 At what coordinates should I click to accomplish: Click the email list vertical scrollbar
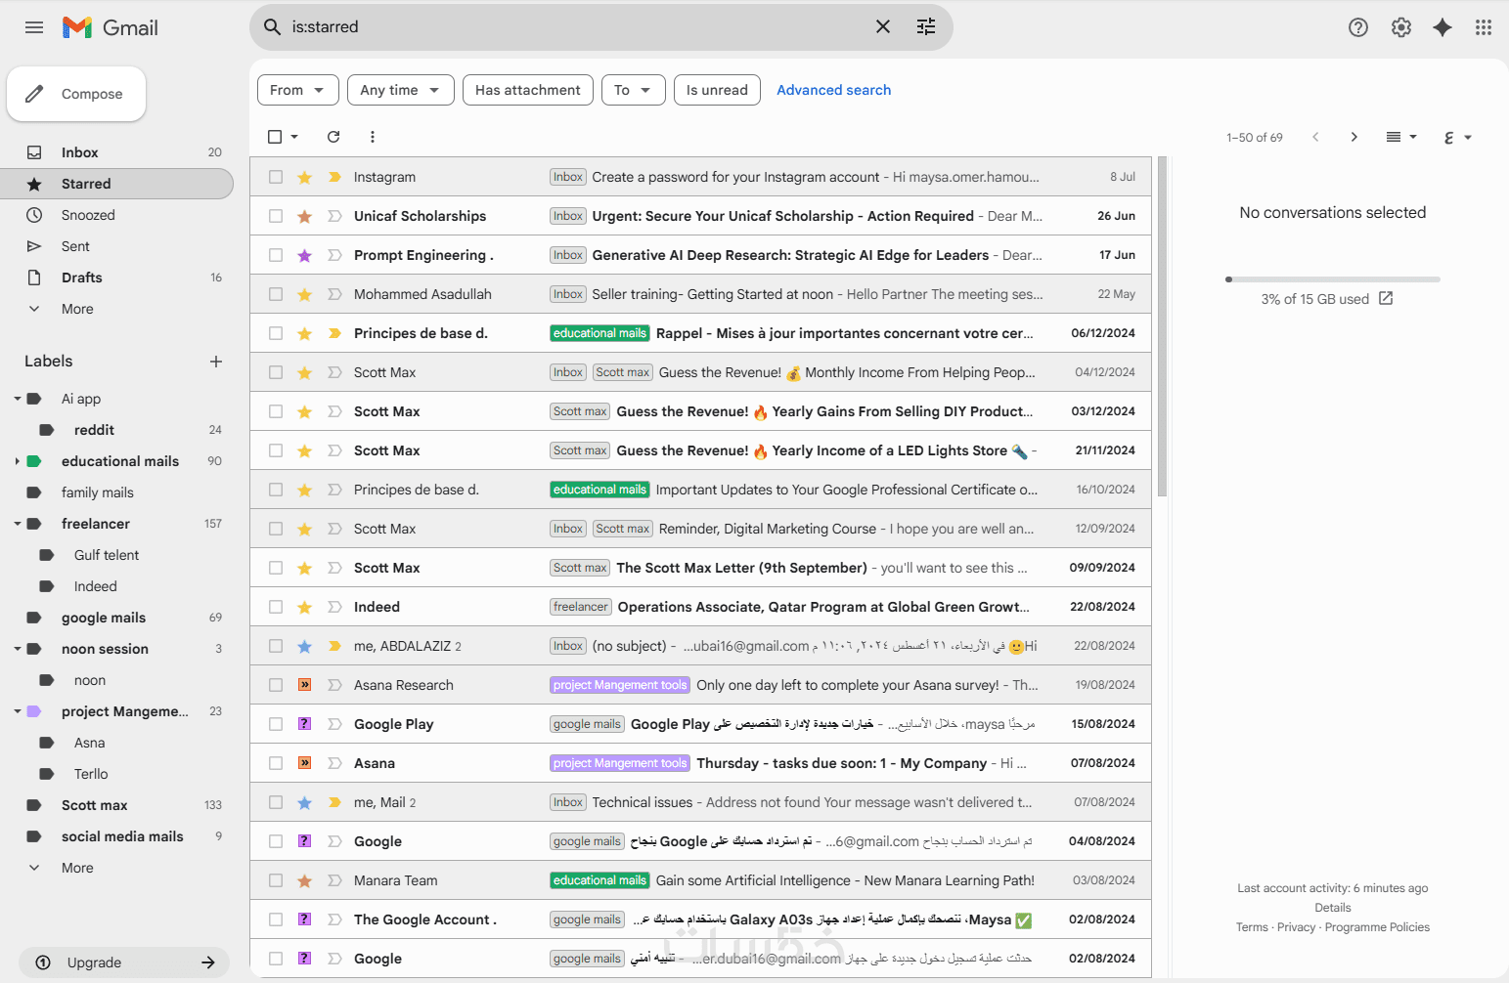coord(1162,326)
